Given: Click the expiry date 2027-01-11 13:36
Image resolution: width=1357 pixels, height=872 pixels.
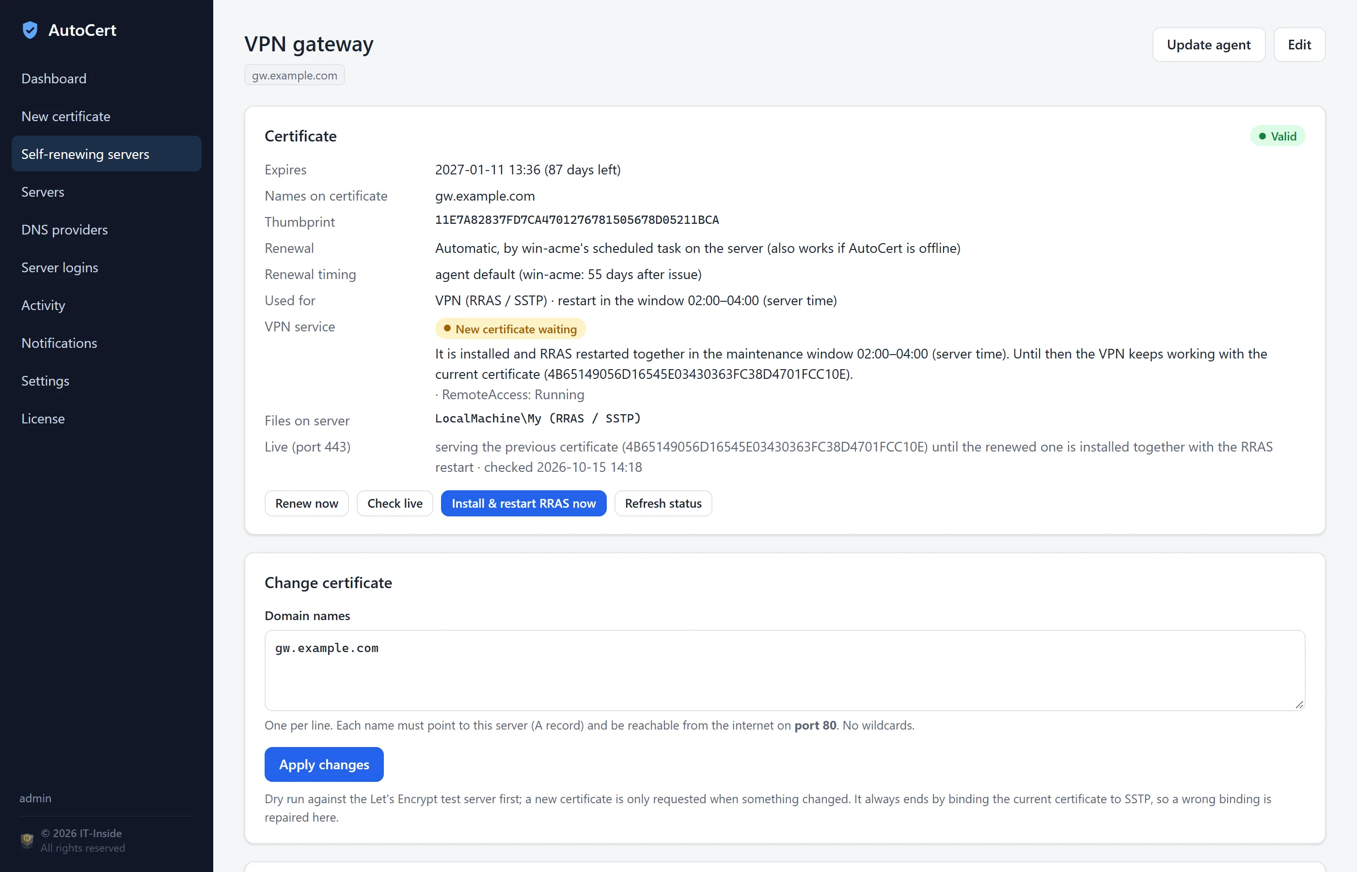Looking at the screenshot, I should pos(488,170).
